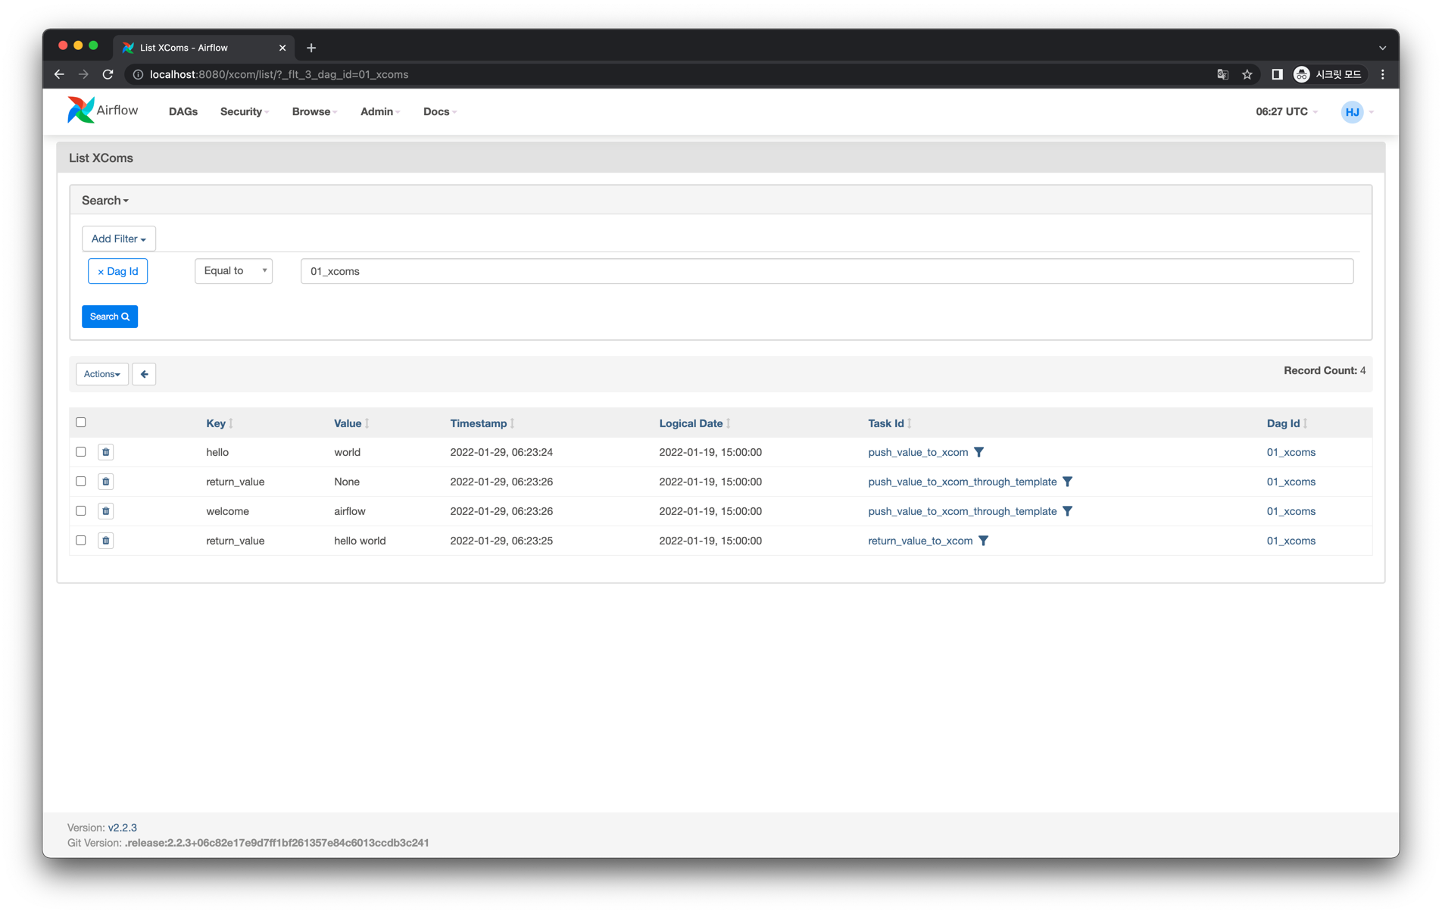Viewport: 1442px width, 914px height.
Task: Go back with browser back arrow
Action: point(59,74)
